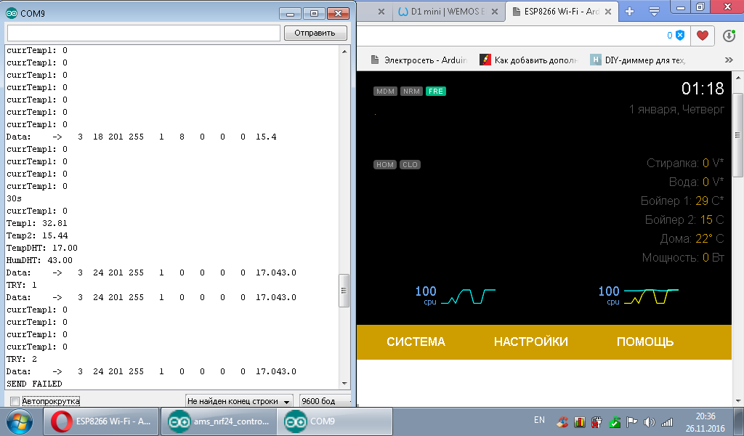
Task: Open the downloads icon
Action: click(729, 36)
